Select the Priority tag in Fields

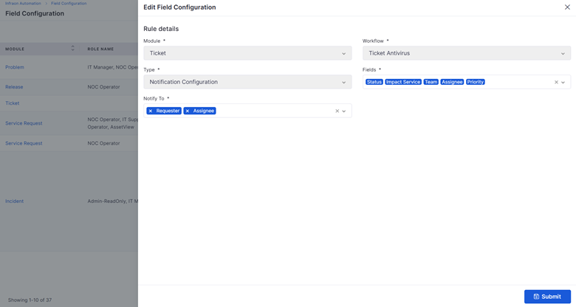pos(476,82)
